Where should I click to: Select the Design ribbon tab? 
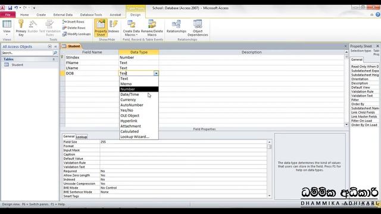coord(135,15)
